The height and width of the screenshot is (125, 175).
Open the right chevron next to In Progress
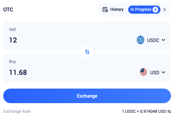165,10
